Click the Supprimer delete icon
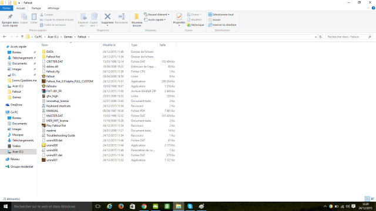 tap(108, 16)
